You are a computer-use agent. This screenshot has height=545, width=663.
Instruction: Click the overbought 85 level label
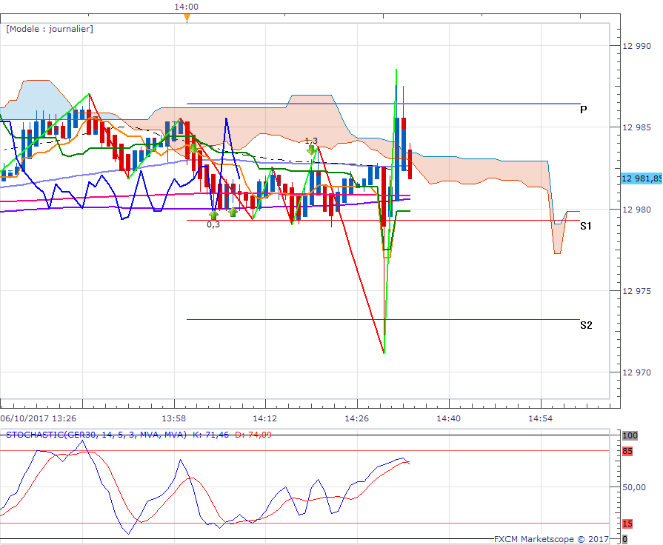point(627,451)
